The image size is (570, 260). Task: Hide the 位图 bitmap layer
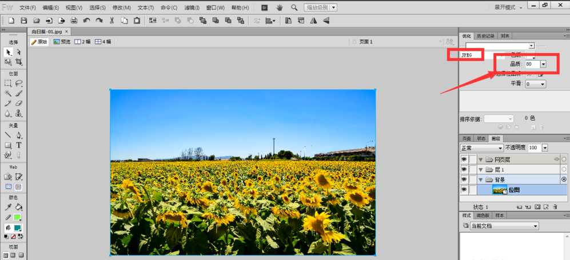point(464,190)
